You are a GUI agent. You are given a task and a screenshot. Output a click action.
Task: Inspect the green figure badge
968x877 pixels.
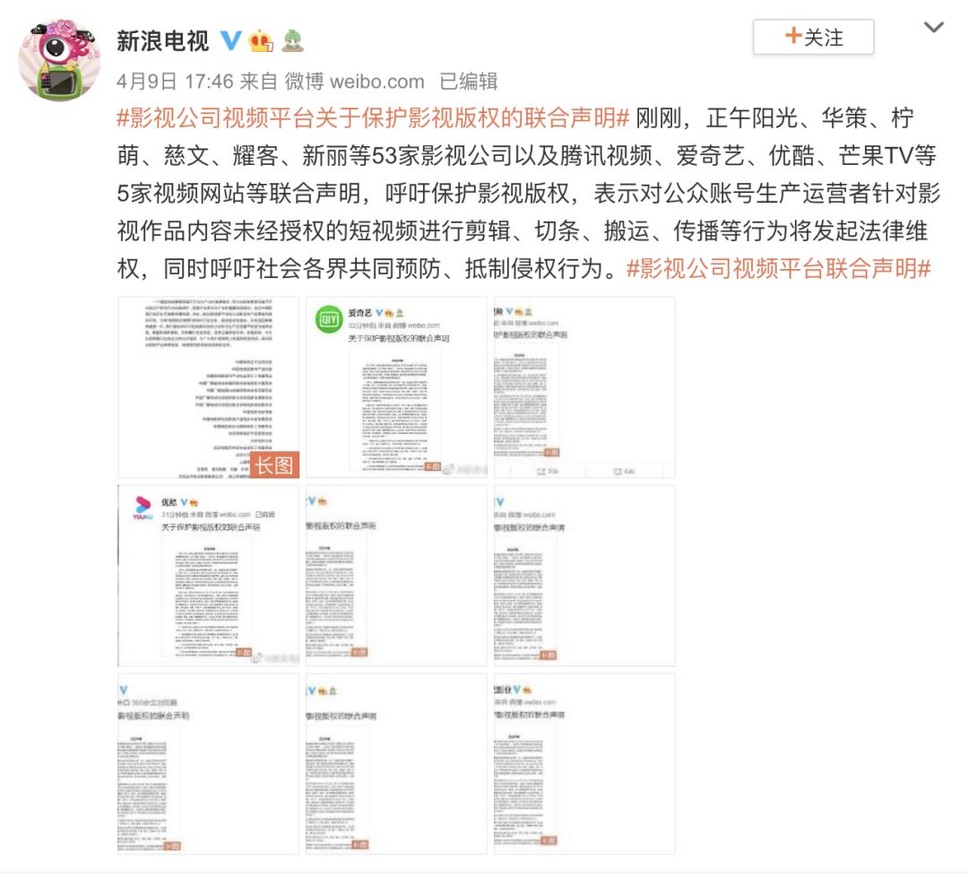[292, 41]
